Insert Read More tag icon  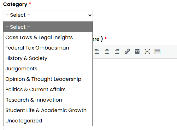tap(137, 51)
